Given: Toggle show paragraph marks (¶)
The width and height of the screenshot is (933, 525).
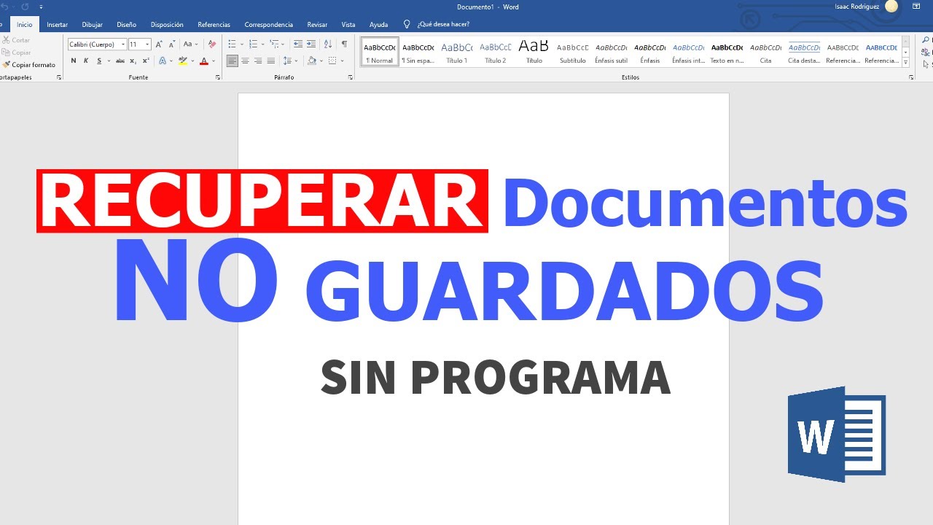Looking at the screenshot, I should pos(345,44).
